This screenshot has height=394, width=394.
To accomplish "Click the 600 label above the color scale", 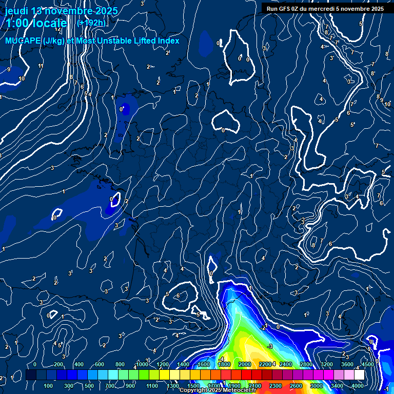I will coord(99,364).
